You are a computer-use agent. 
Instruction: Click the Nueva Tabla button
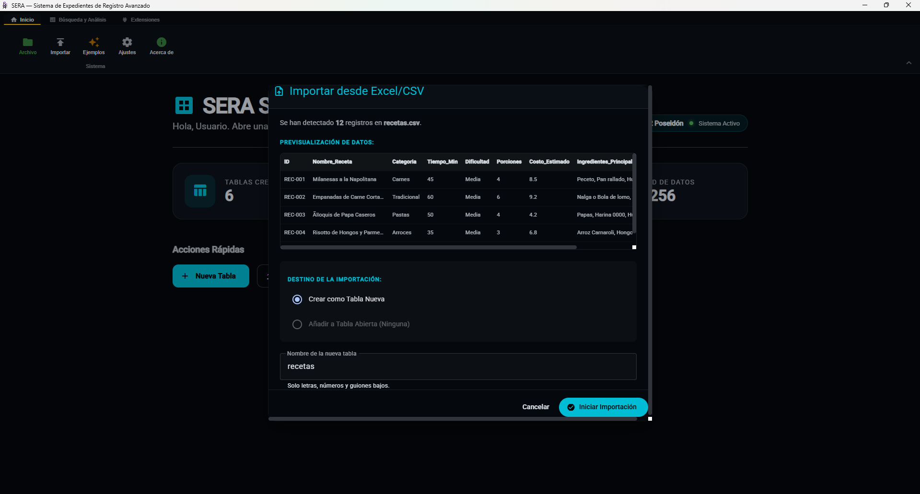[211, 276]
